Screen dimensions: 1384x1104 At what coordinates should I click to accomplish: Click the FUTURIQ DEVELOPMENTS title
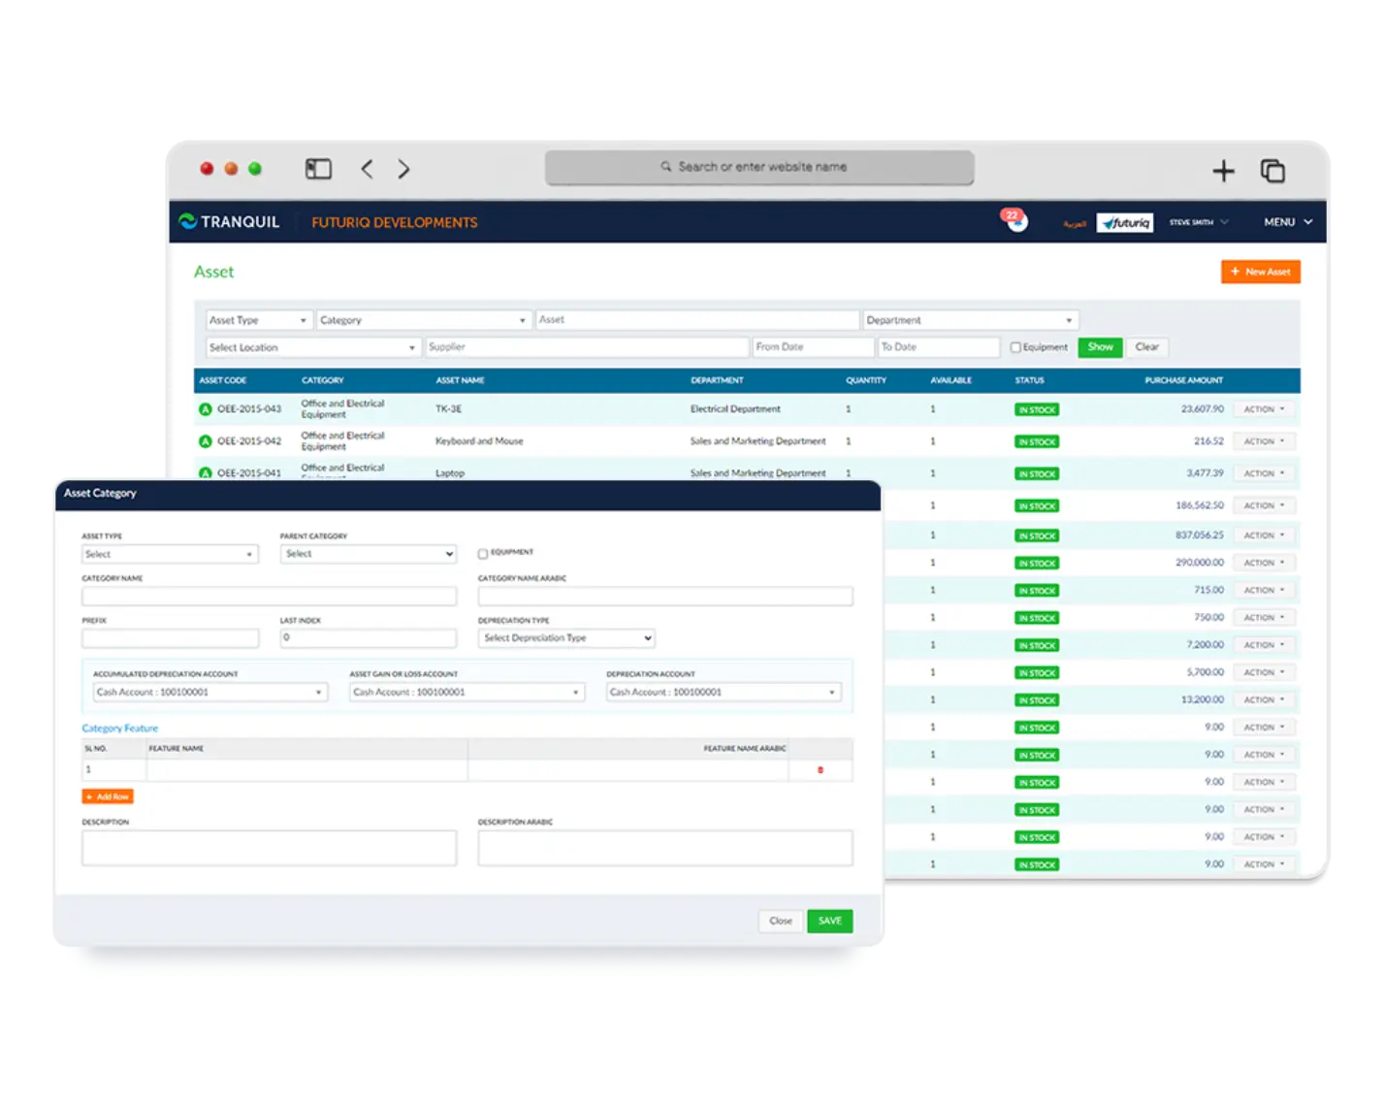[x=395, y=222]
